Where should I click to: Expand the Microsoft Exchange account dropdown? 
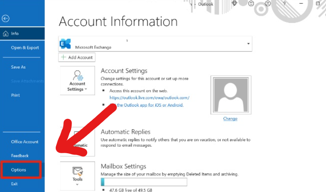click(248, 44)
